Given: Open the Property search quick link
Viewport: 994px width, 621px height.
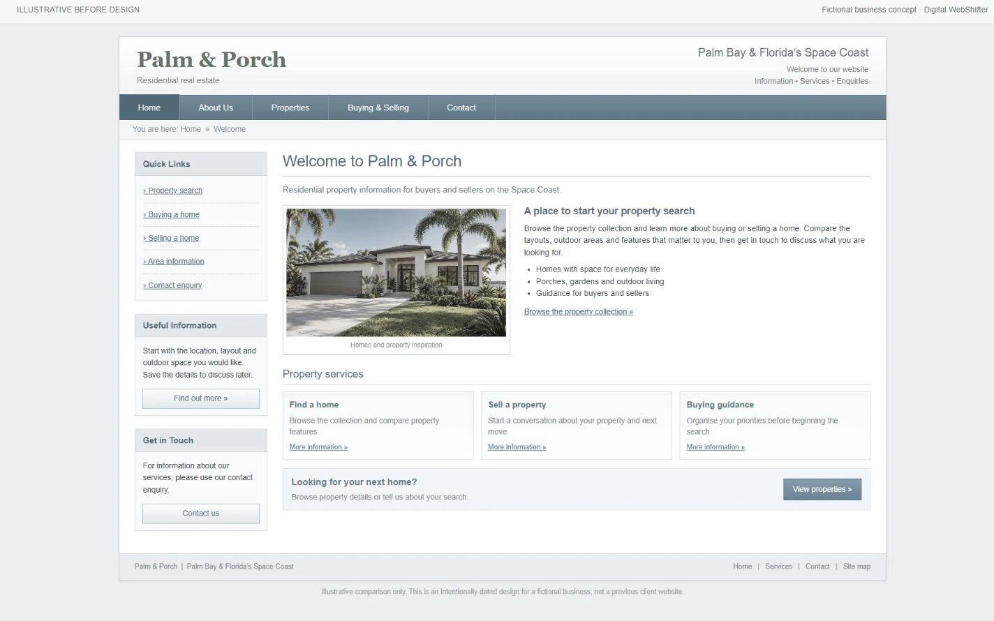Looking at the screenshot, I should 173,190.
